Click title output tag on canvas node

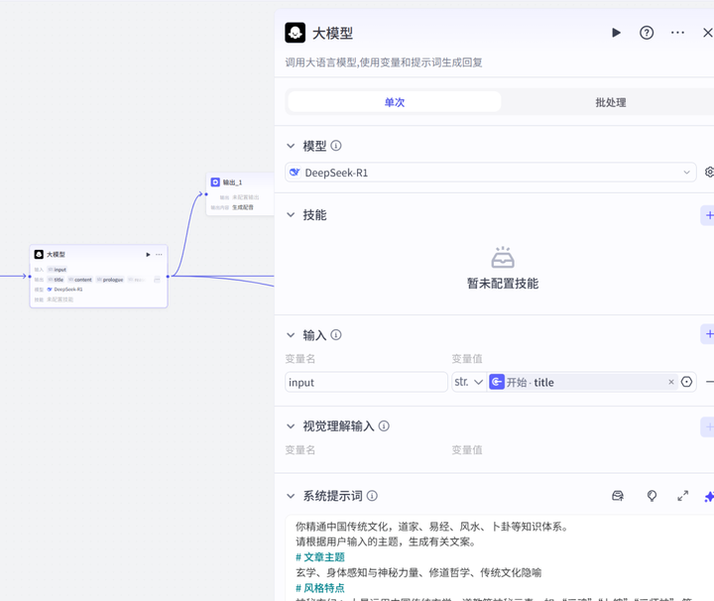pyautogui.click(x=56, y=280)
